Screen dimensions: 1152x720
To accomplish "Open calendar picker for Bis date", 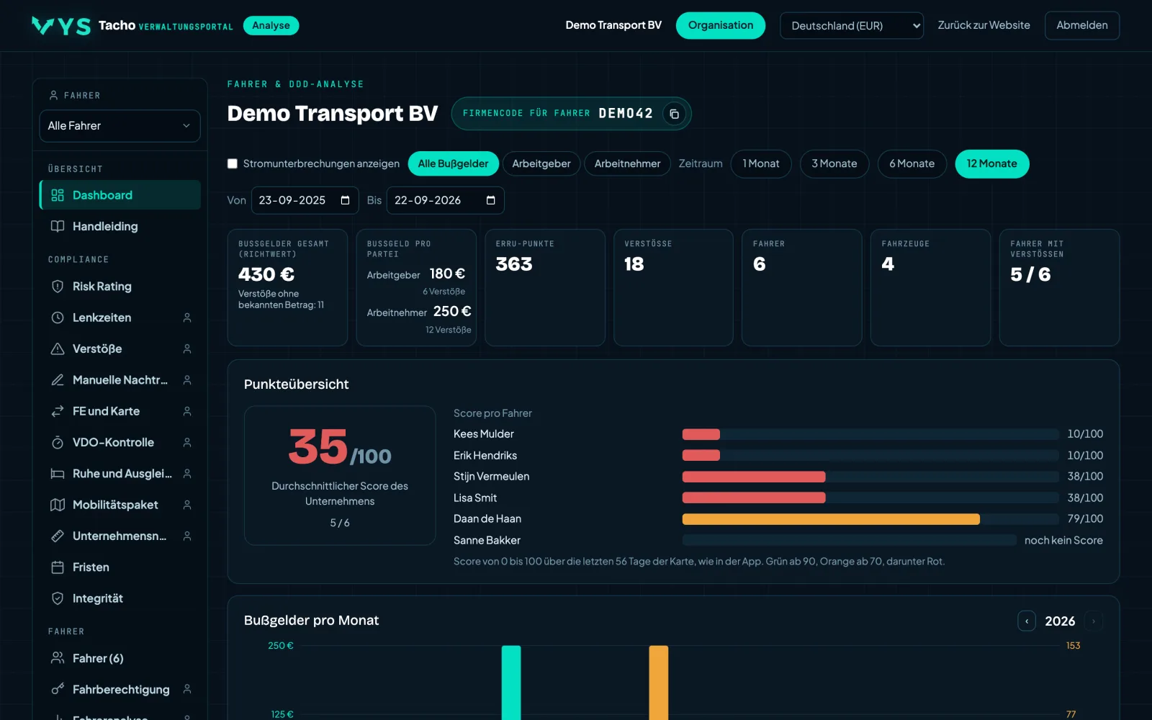I will point(490,200).
